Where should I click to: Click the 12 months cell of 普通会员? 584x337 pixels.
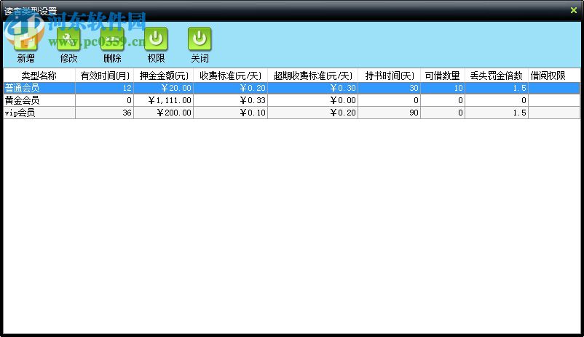pyautogui.click(x=105, y=88)
